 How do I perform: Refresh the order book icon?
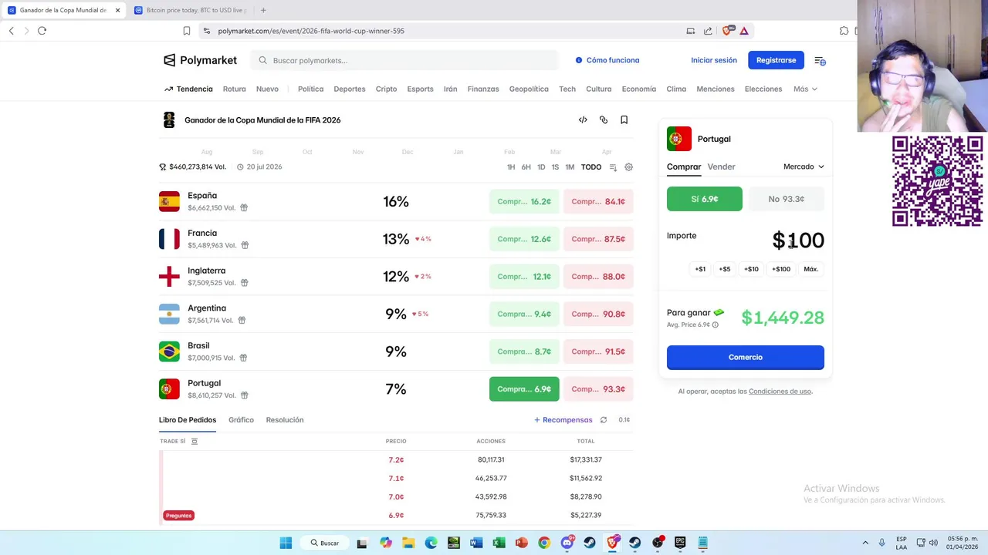tap(604, 420)
